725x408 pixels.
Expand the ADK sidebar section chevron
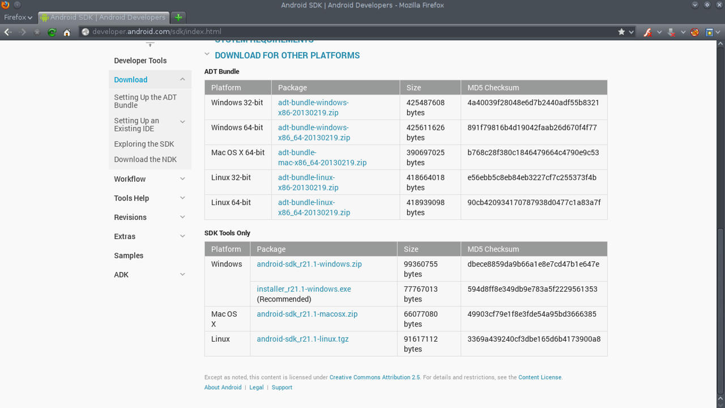(x=182, y=275)
